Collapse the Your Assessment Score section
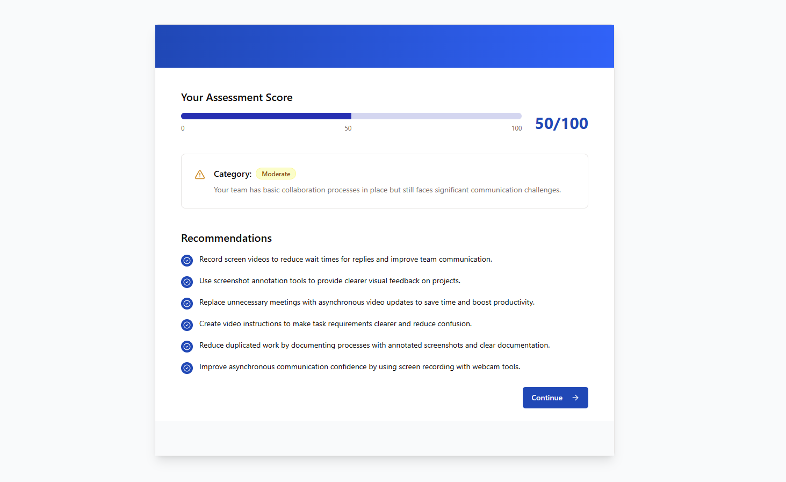This screenshot has height=482, width=786. (236, 97)
